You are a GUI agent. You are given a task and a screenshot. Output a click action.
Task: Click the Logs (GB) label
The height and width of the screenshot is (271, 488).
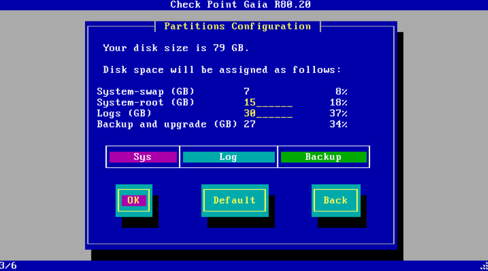pyautogui.click(x=124, y=113)
